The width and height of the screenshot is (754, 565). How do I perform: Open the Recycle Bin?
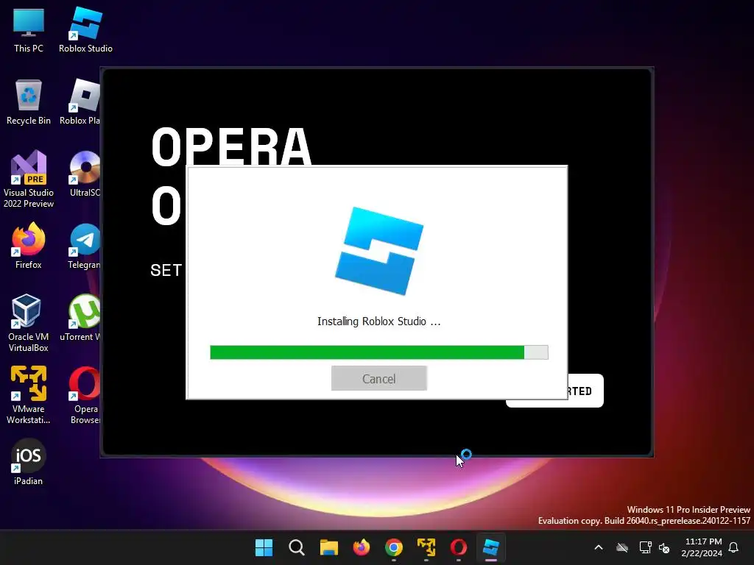pos(29,102)
